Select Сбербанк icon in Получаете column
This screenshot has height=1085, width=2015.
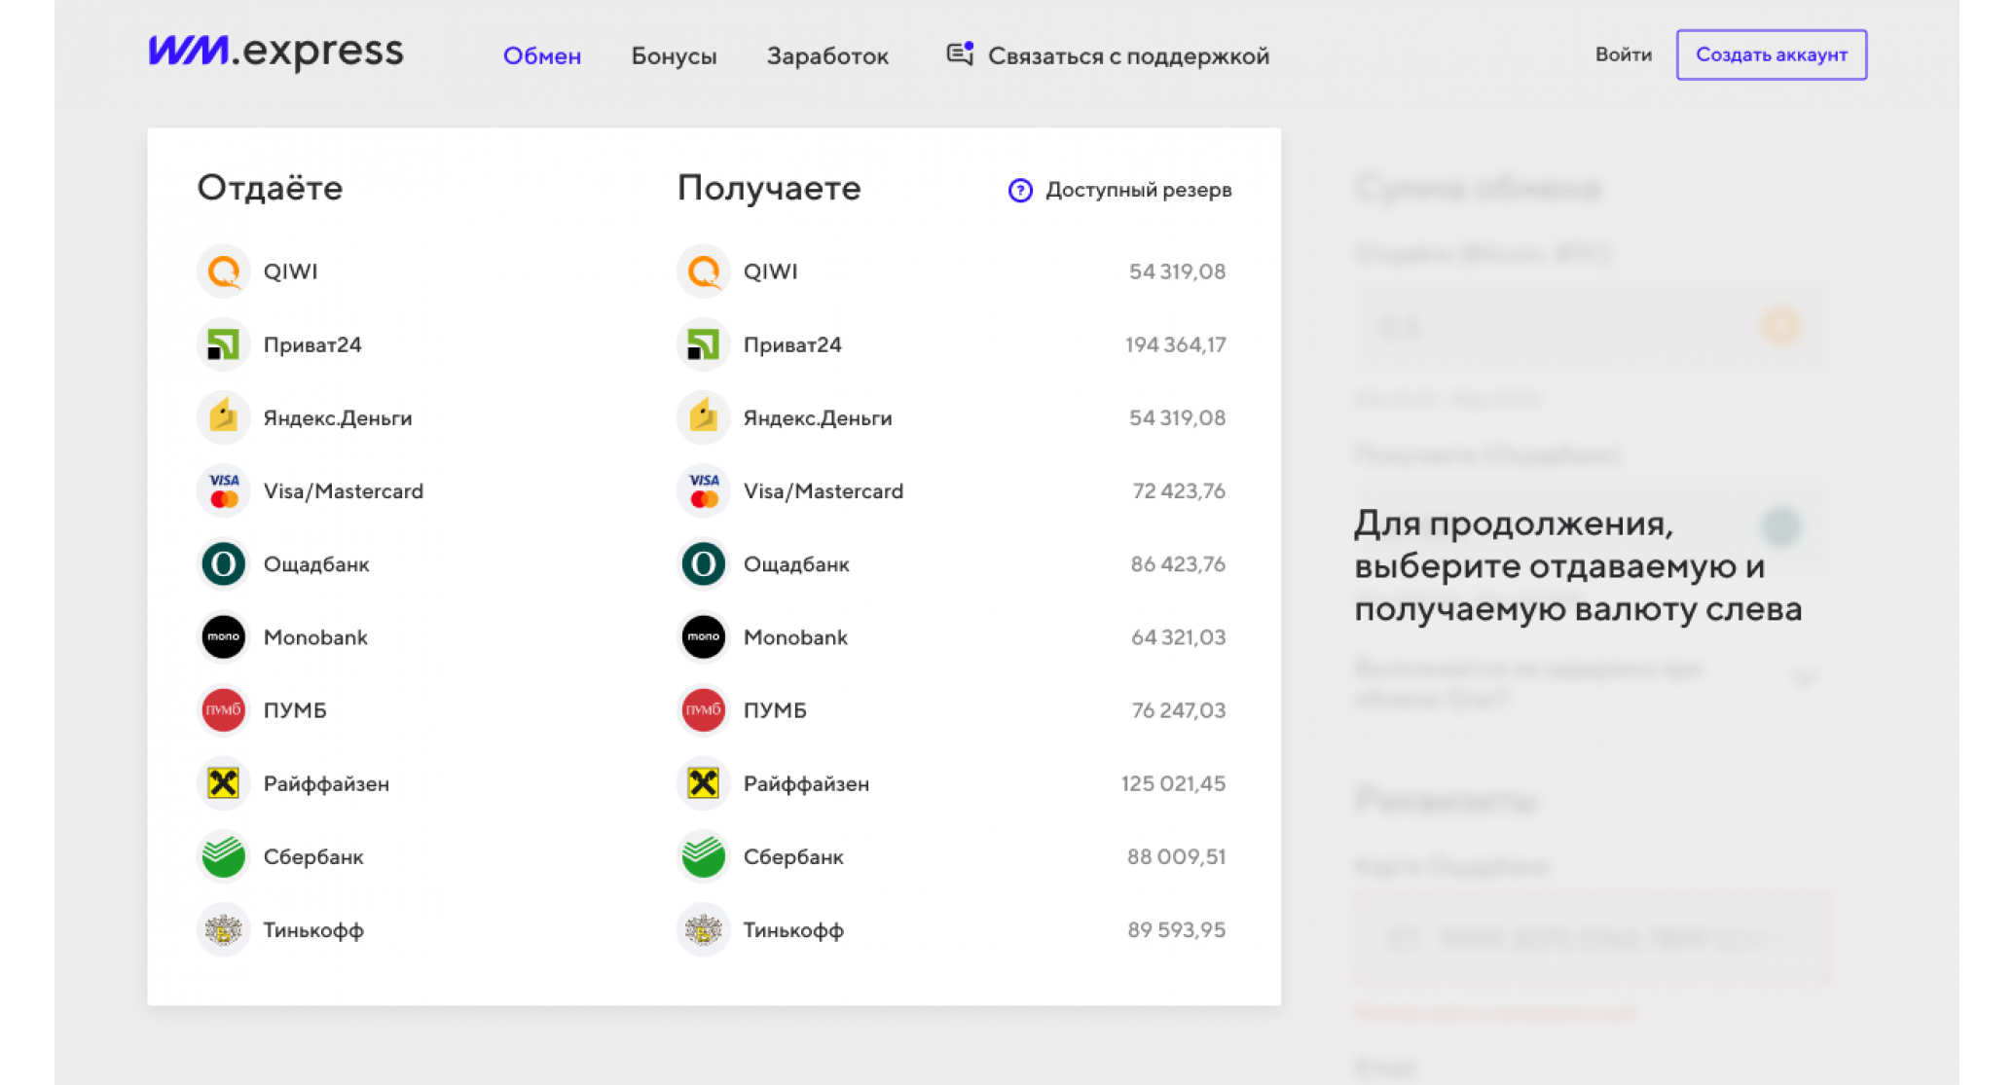(704, 856)
